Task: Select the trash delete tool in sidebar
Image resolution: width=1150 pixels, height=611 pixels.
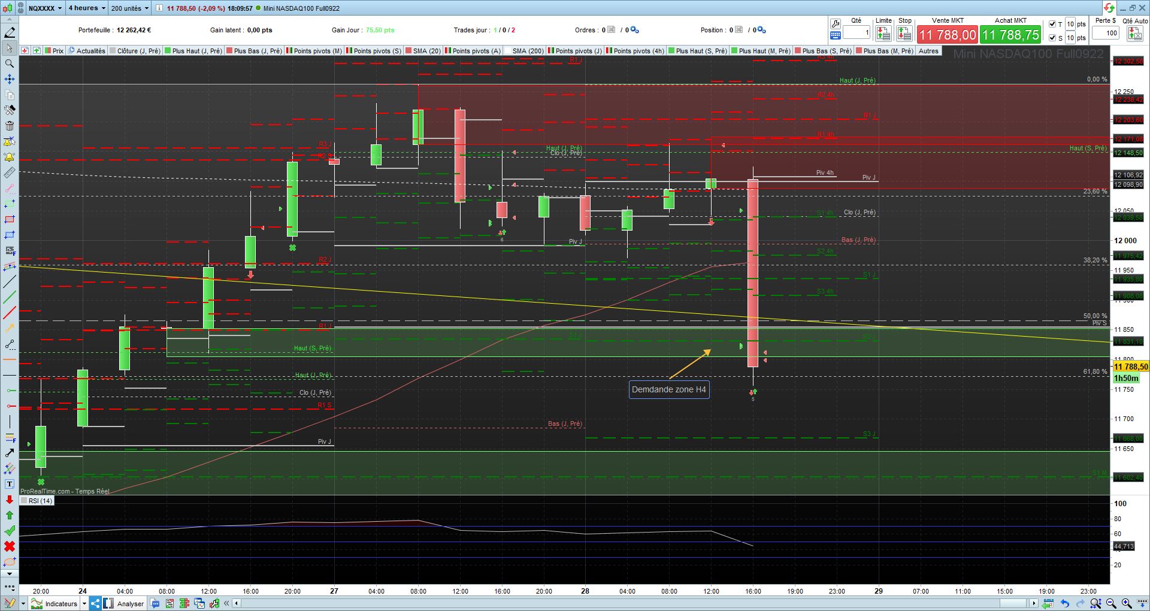Action: pos(10,126)
